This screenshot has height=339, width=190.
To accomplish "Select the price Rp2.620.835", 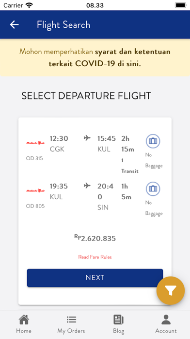I will pyautogui.click(x=95, y=238).
